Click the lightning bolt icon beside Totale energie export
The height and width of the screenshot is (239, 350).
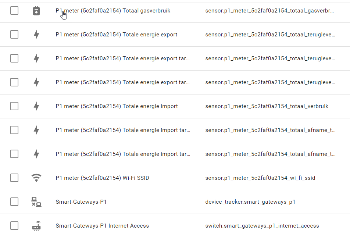pos(36,35)
